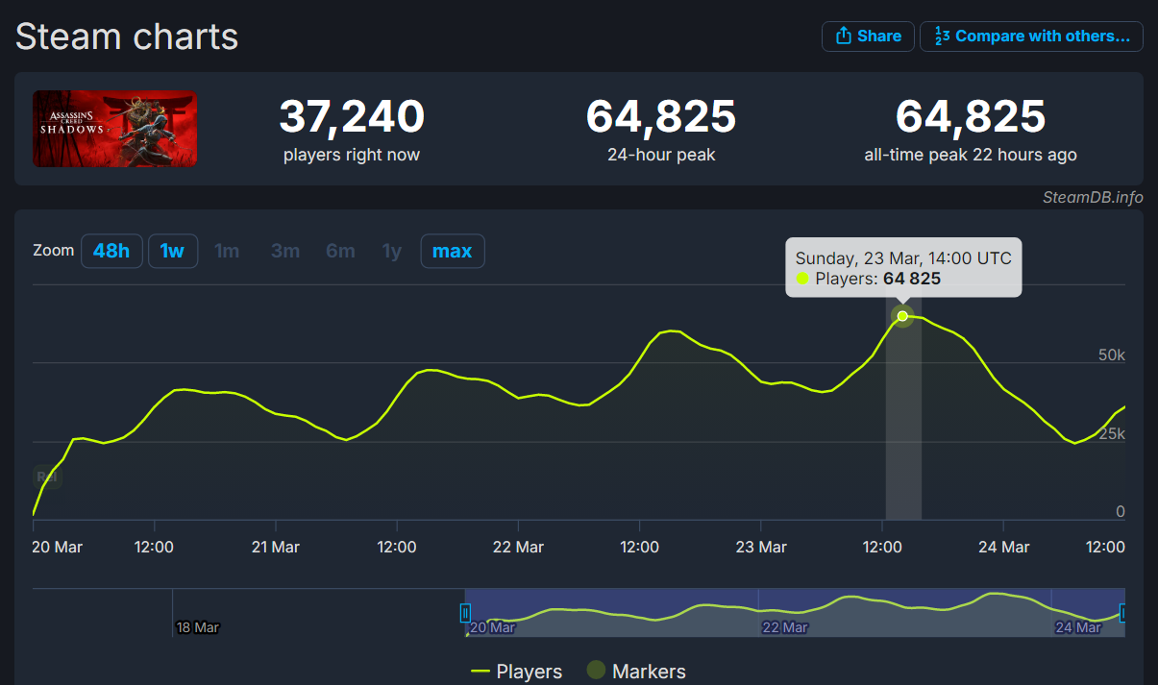Open Compare with others
The width and height of the screenshot is (1158, 685).
click(x=1031, y=37)
